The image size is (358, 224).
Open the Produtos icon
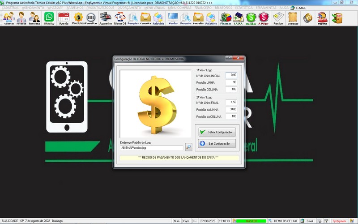coord(78,18)
